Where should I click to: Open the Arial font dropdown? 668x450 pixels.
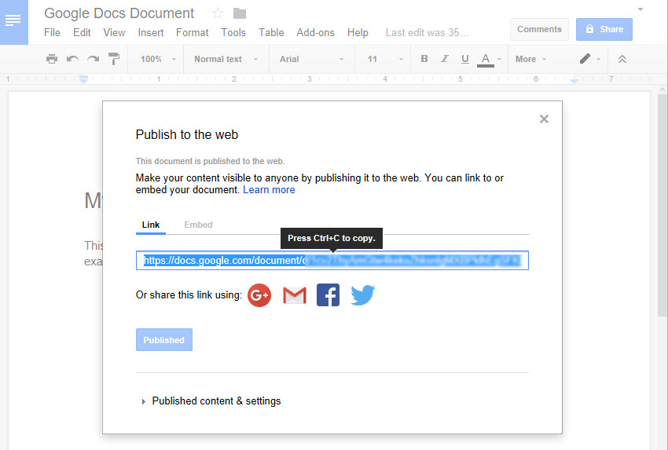coord(311,59)
